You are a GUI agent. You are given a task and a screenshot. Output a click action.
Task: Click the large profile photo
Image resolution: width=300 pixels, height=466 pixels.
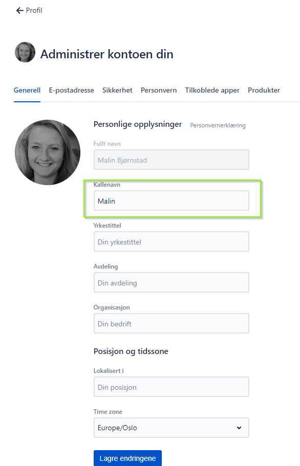tap(48, 152)
